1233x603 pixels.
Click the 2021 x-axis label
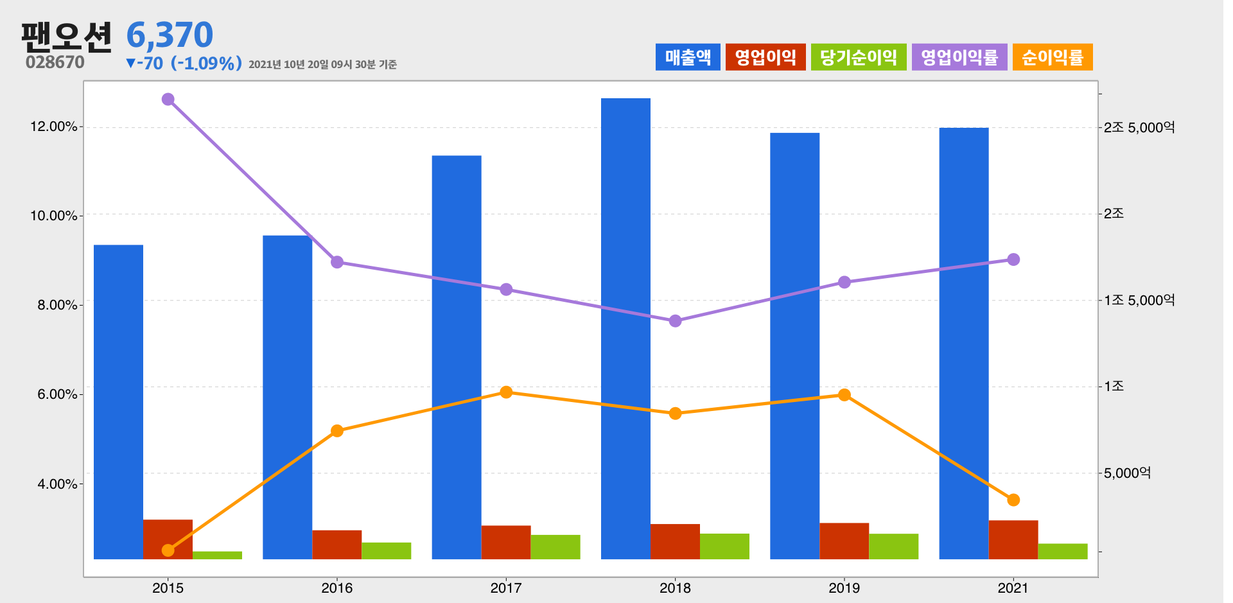click(1013, 588)
